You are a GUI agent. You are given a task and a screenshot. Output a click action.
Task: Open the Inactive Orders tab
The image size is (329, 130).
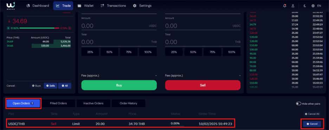[x=93, y=103]
